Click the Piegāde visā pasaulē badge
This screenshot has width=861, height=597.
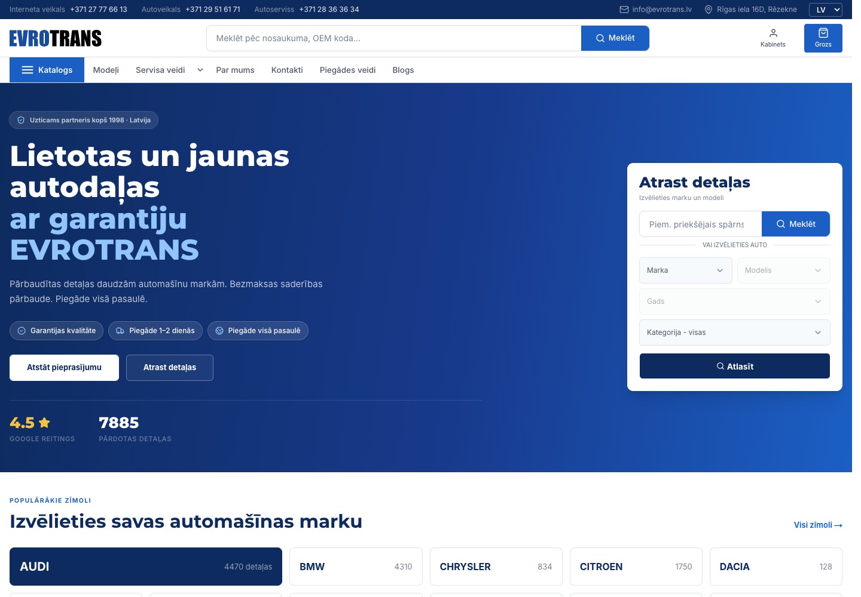click(258, 331)
